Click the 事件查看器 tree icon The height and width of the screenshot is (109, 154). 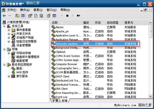(13, 30)
